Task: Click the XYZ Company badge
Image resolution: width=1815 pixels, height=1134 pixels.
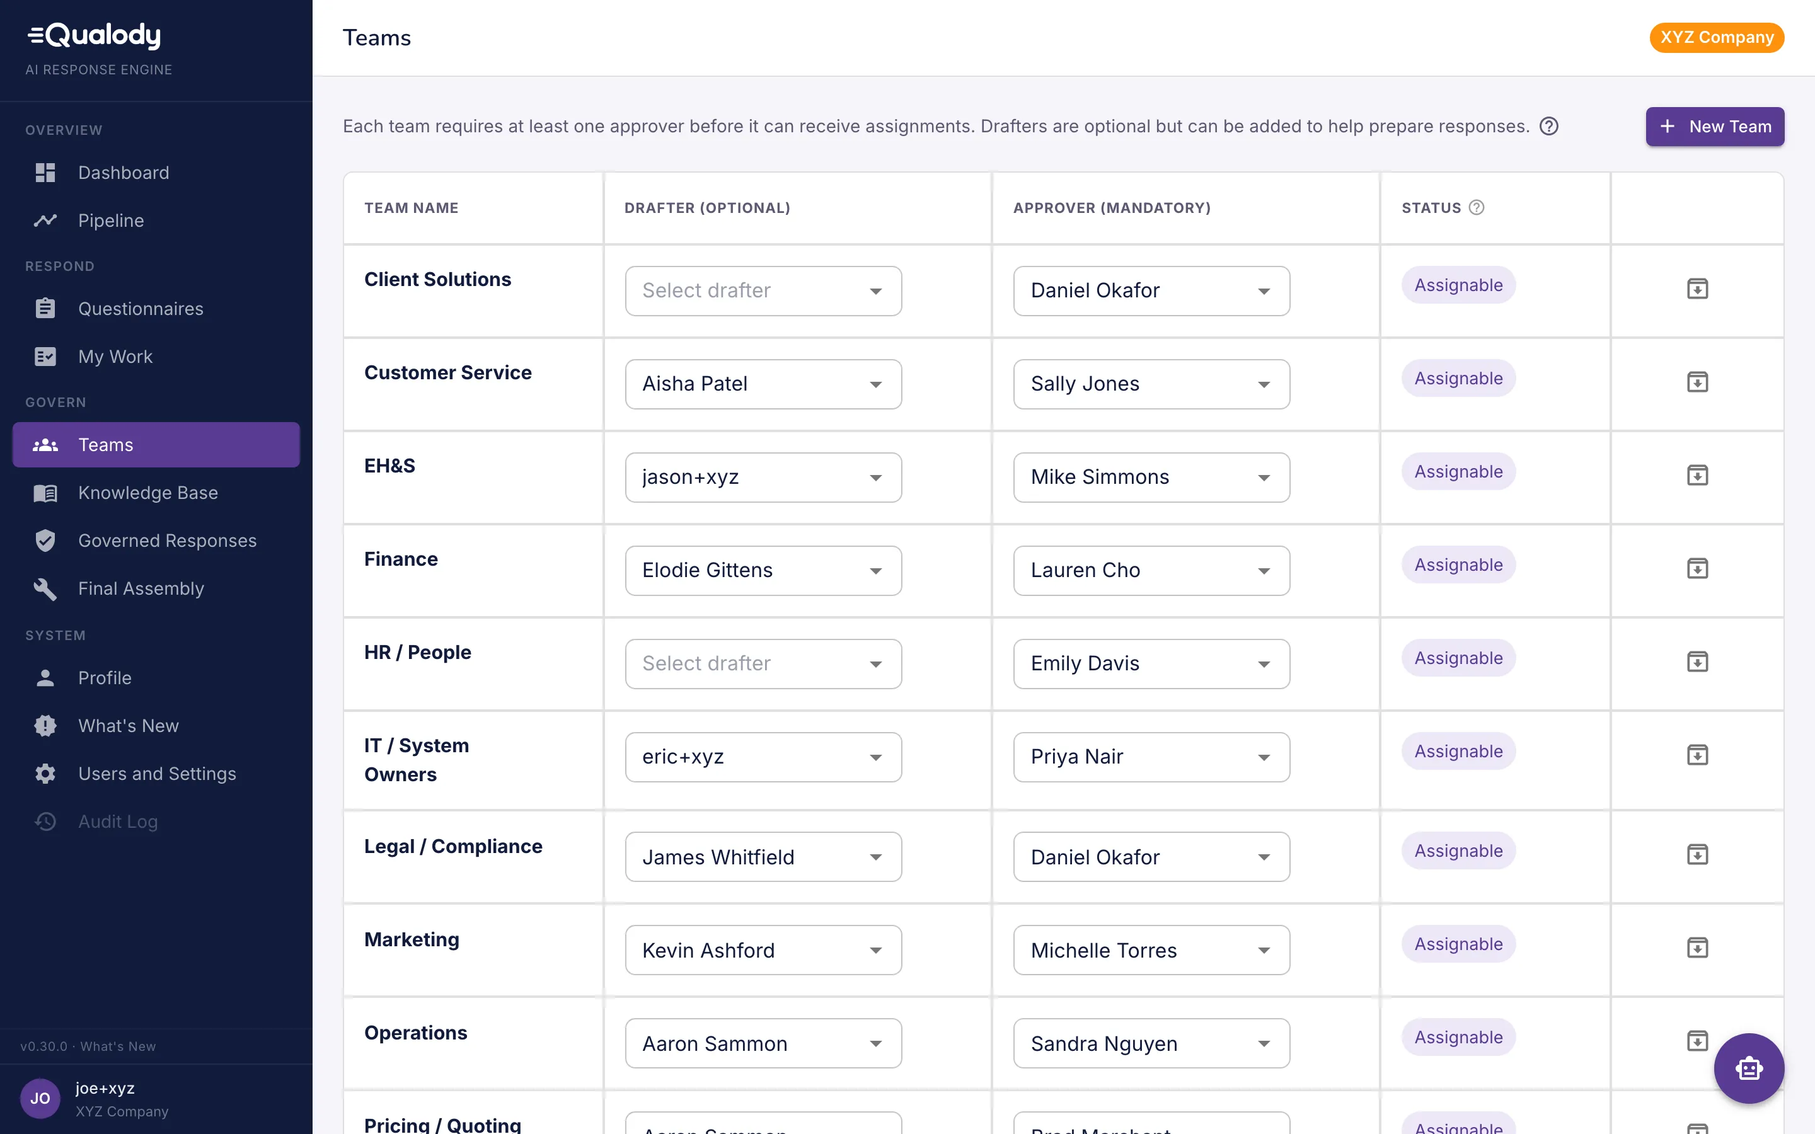Action: tap(1716, 38)
